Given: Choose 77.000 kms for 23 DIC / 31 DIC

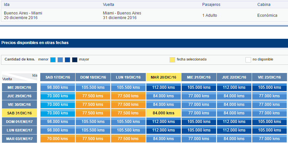Looking at the screenshot, I should 270,113.
